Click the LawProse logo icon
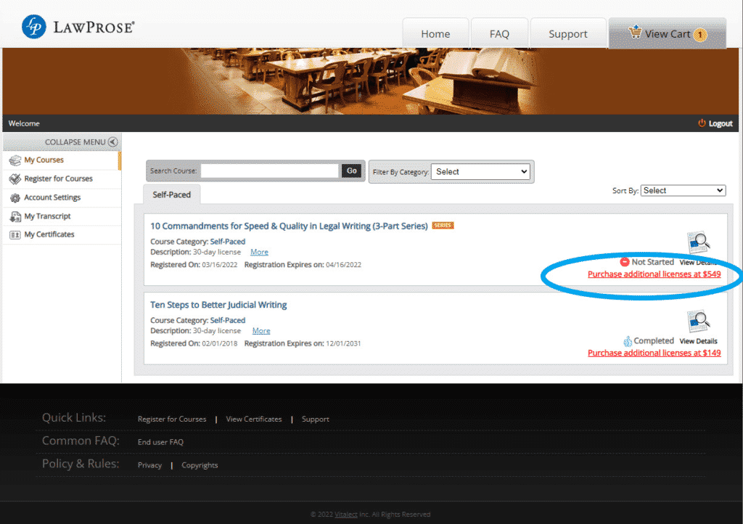Screen dimensions: 743x524 [34, 27]
